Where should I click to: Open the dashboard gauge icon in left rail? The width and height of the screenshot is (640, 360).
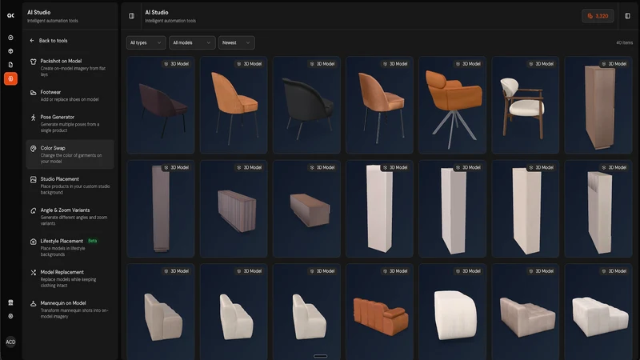pos(10,38)
